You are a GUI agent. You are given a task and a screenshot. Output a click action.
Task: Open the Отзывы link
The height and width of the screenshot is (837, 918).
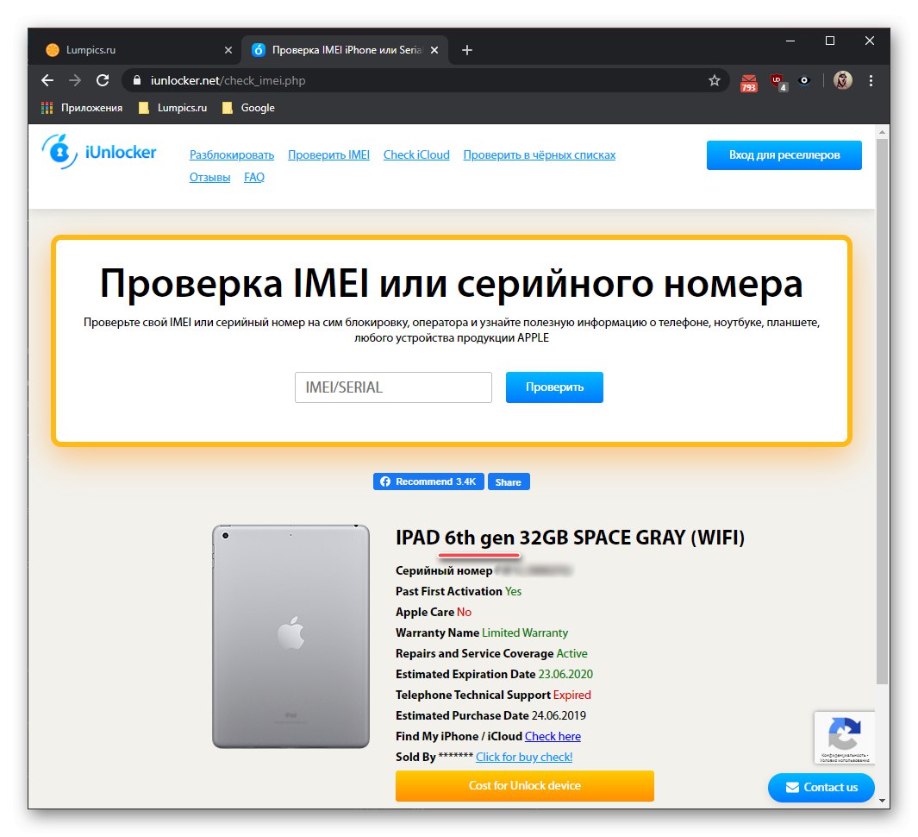[x=209, y=177]
